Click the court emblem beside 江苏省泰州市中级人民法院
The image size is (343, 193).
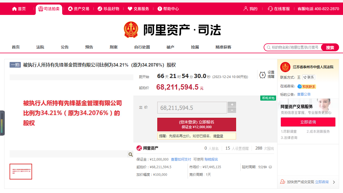[285, 67]
